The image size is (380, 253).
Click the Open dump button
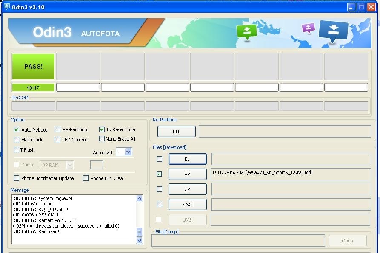pyautogui.click(x=347, y=241)
